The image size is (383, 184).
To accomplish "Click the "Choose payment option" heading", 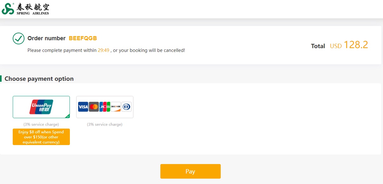I will (x=39, y=79).
